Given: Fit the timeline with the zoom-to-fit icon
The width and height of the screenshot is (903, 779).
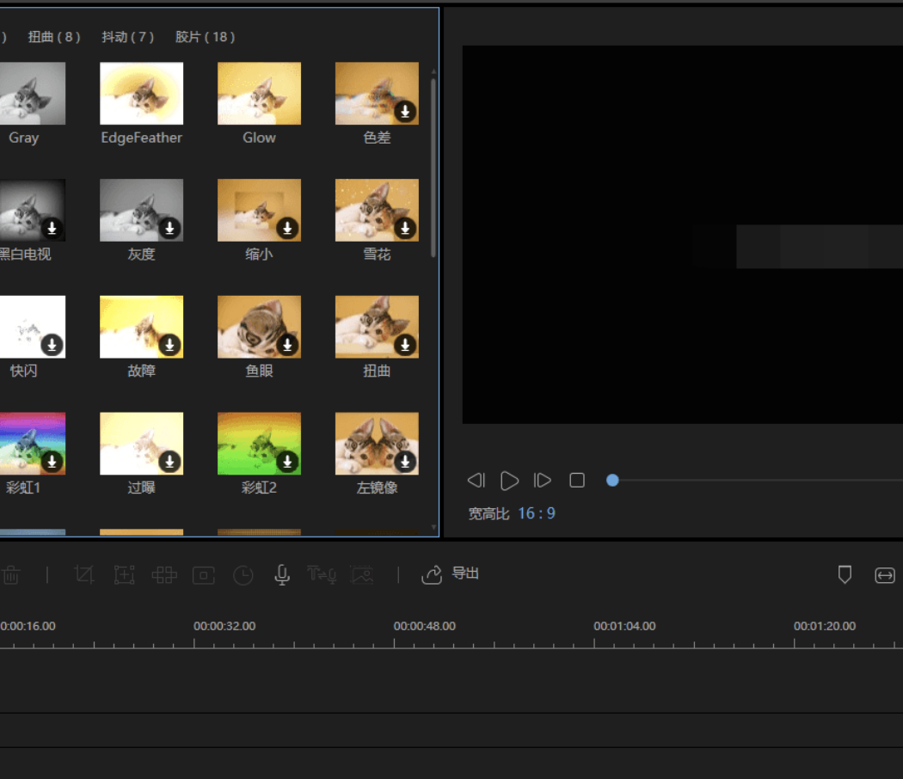Looking at the screenshot, I should click(885, 575).
